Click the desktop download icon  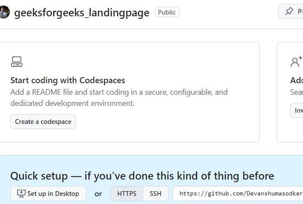pos(21,193)
